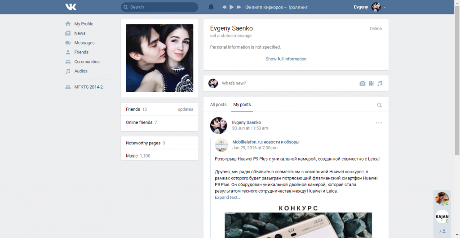Open Mobiltelefon.ru: новости и обзоры page

pos(266,142)
